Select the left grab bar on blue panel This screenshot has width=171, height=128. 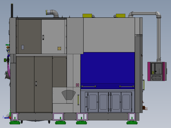(89, 86)
